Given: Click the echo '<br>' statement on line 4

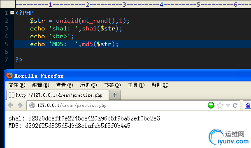Looking at the screenshot, I should pos(52,36).
